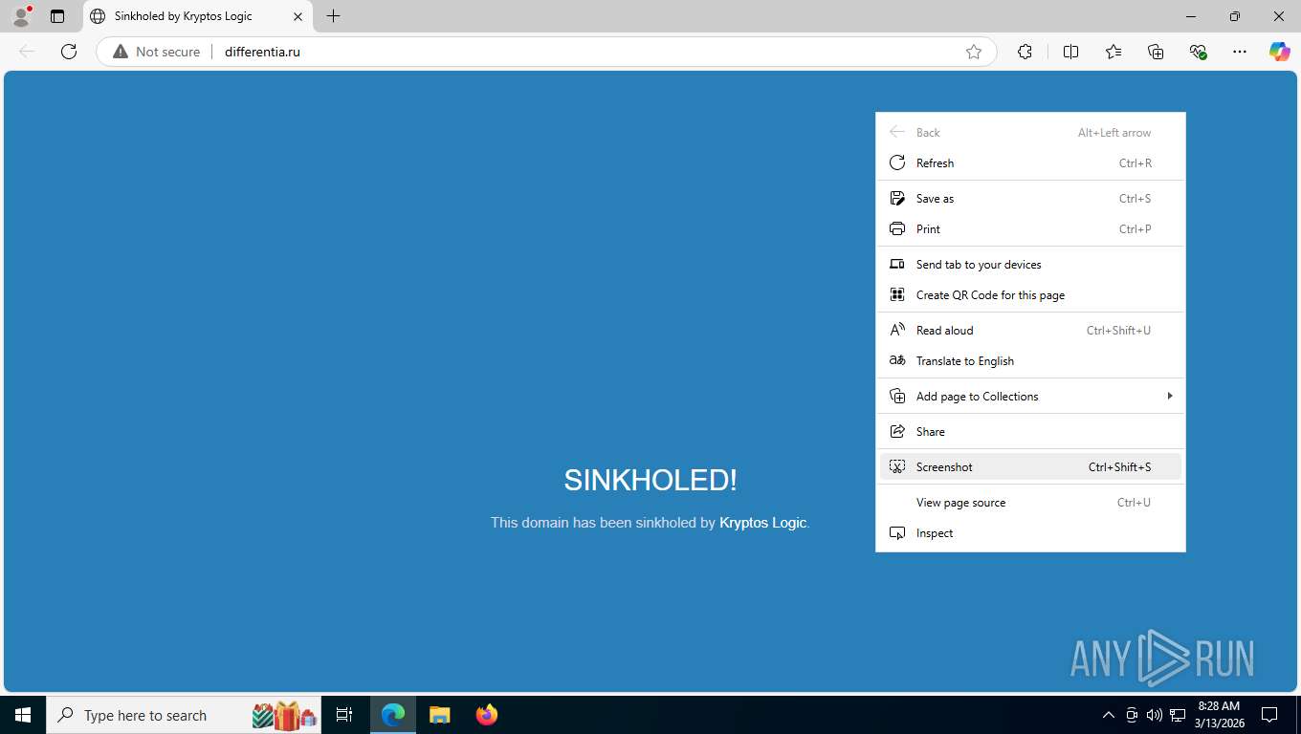
Task: Click the Not secure site info indicator
Action: (157, 52)
